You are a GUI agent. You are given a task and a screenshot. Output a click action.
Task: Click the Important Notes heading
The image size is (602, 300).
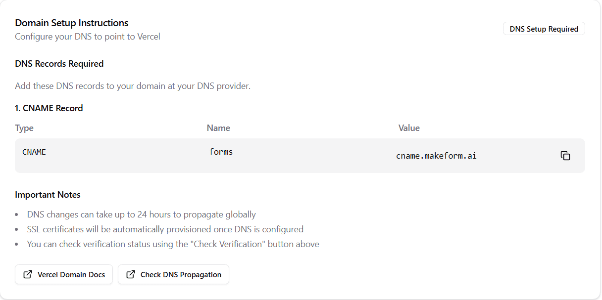pos(48,194)
